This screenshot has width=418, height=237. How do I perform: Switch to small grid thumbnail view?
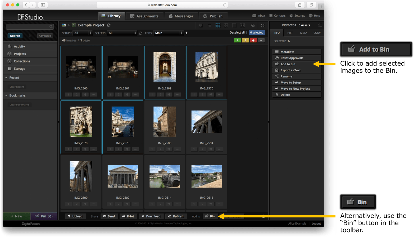(x=218, y=25)
